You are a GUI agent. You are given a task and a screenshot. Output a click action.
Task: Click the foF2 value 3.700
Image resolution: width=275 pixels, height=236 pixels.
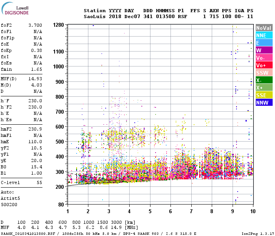[x=35, y=25]
